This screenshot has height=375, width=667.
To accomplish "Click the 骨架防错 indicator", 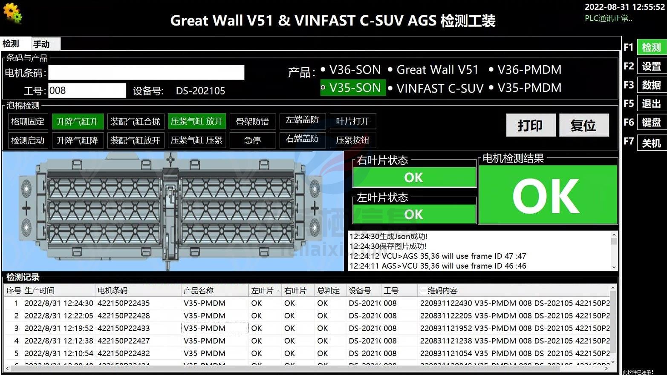I will (x=252, y=122).
